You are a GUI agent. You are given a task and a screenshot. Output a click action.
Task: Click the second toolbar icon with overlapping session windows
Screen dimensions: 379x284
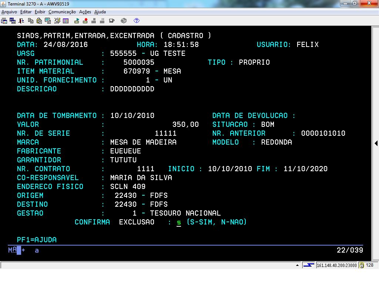tap(13, 21)
